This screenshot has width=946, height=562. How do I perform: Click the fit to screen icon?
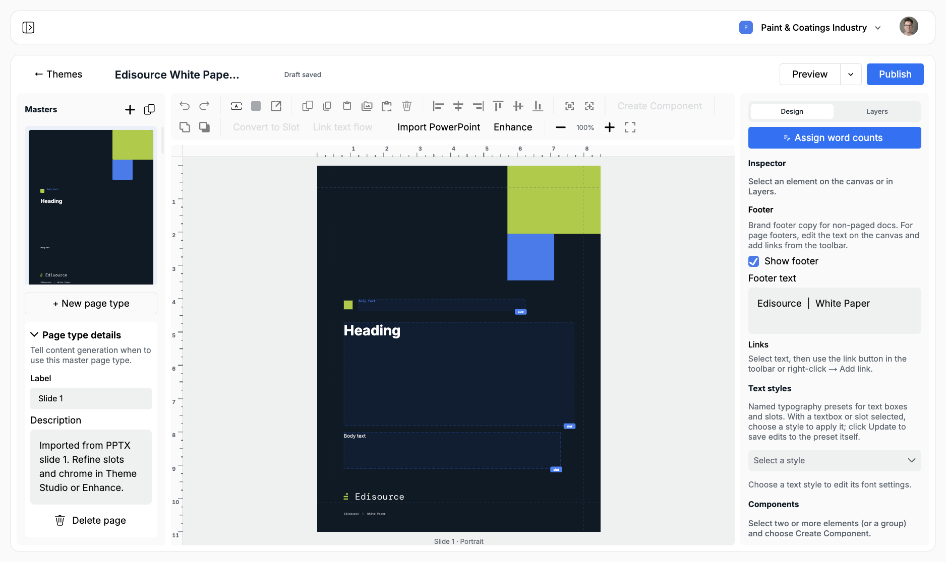point(630,127)
